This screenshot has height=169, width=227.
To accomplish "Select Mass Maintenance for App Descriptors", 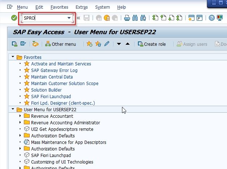I will (69, 142).
